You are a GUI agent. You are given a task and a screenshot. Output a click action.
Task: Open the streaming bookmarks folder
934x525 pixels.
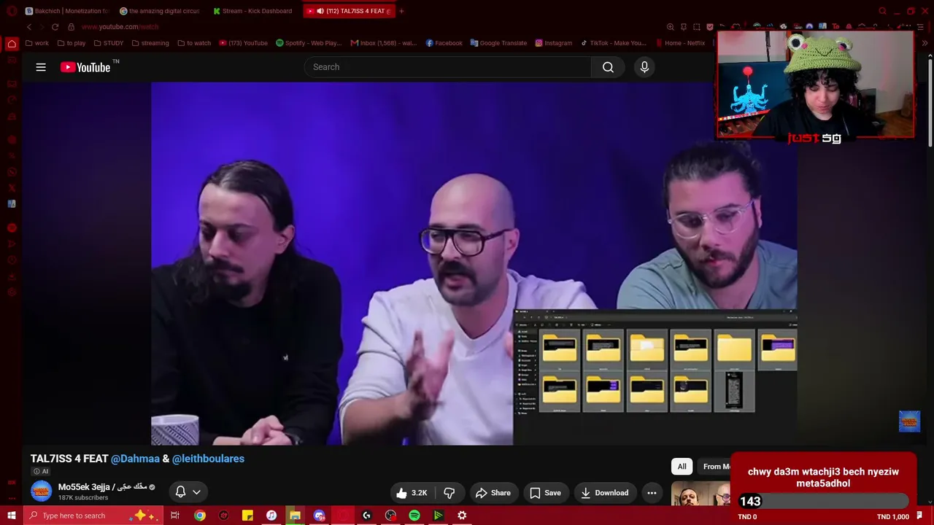tap(150, 43)
